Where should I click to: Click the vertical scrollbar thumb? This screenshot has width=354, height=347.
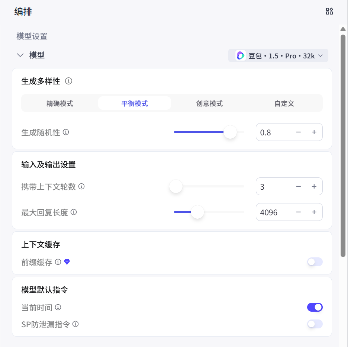[x=343, y=146]
